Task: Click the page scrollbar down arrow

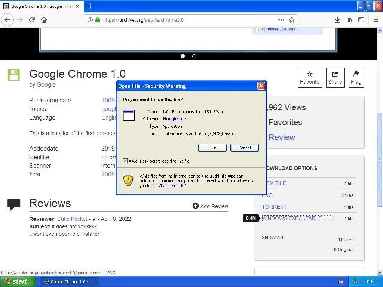Action: point(380,272)
